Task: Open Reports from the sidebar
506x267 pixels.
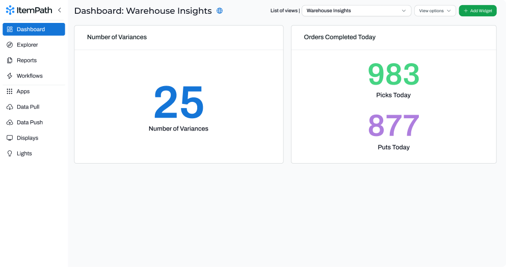Action: 34,60
